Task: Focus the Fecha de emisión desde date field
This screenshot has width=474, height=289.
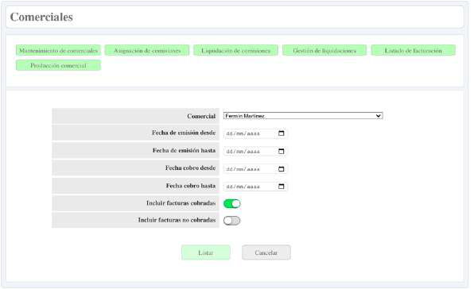Action: coord(255,133)
